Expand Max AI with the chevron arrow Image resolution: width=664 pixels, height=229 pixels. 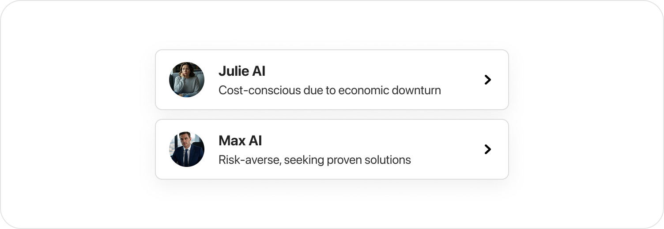tap(487, 149)
